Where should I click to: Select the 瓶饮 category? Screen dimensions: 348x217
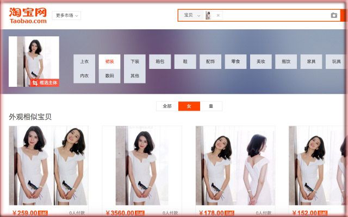(286, 61)
